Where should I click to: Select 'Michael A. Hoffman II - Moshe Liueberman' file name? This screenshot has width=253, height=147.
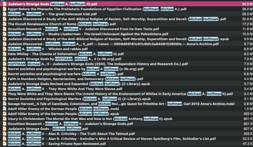coord(88,34)
